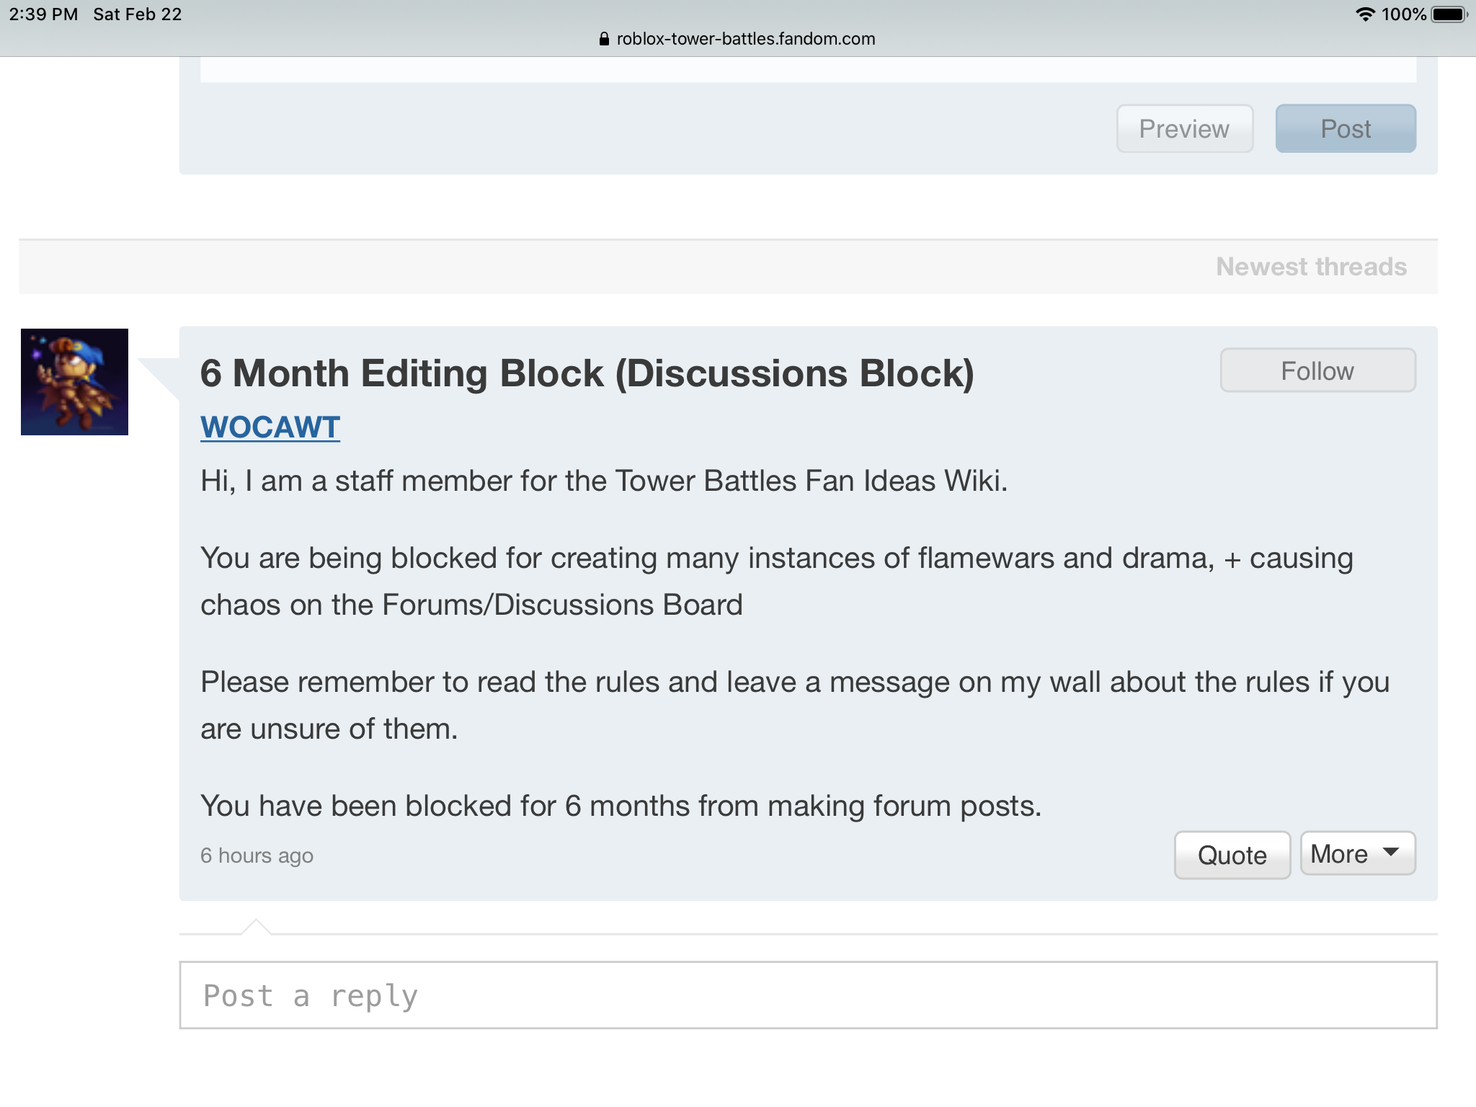The image size is (1476, 1107).
Task: Click WOCAWT's avatar thumbnail
Action: point(74,382)
